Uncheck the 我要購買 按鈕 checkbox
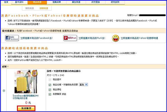This screenshot has height=112, width=167. [x=50, y=94]
